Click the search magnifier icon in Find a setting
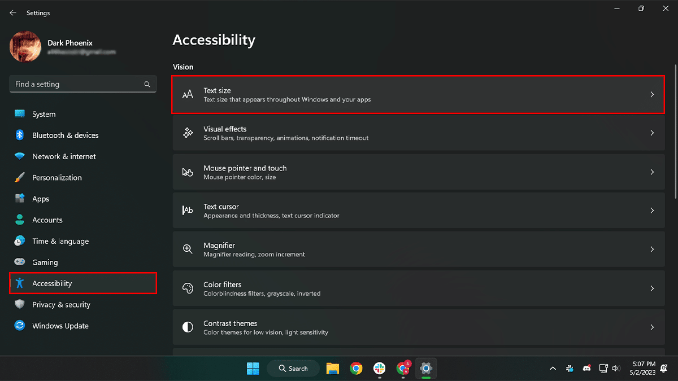 147,84
